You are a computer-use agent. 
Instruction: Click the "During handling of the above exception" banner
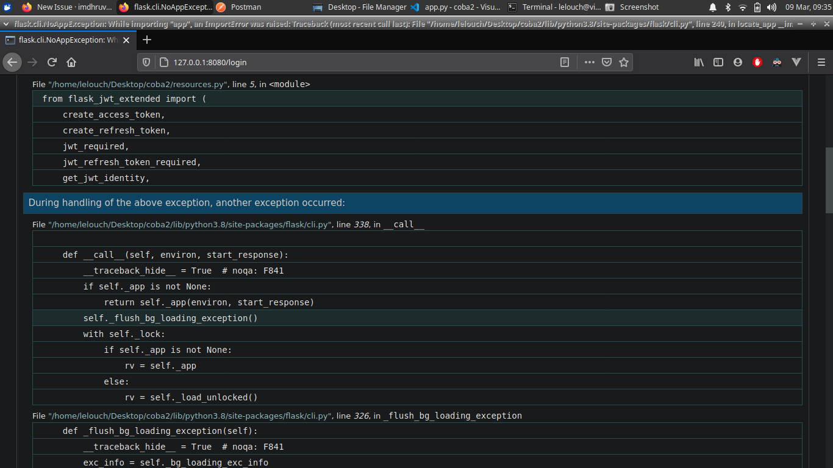click(x=412, y=203)
